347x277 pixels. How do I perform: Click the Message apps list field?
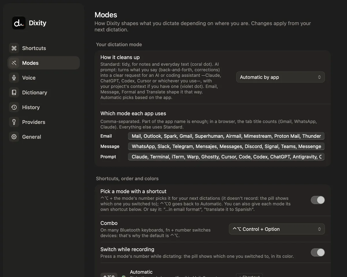pyautogui.click(x=226, y=146)
